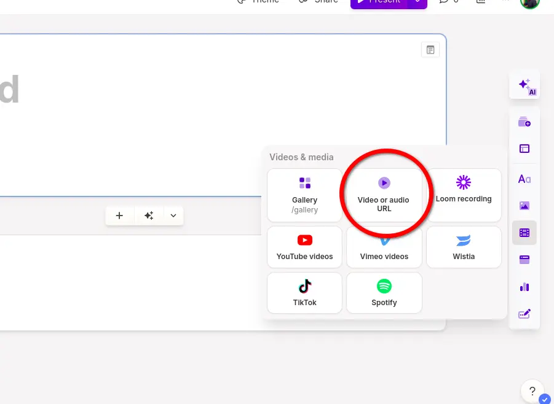Select the videos and media filmstrip icon
Image resolution: width=554 pixels, height=404 pixels.
[524, 233]
